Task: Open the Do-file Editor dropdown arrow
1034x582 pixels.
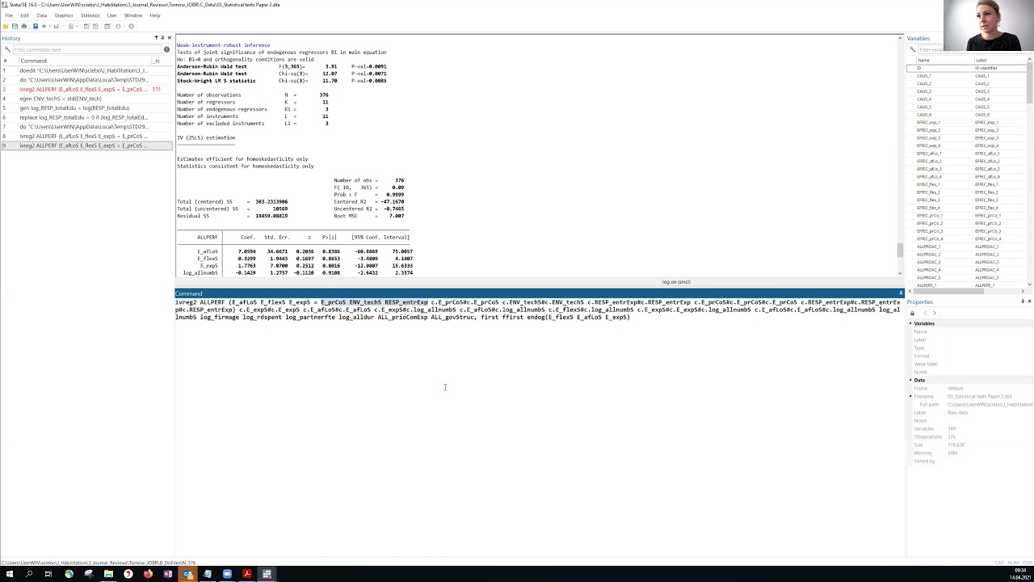Action: pyautogui.click(x=77, y=26)
